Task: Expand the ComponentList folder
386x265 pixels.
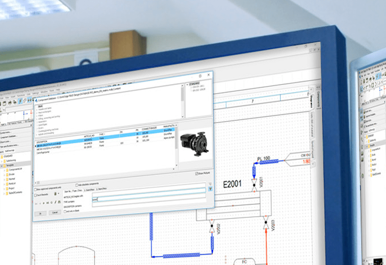Action: (4, 170)
